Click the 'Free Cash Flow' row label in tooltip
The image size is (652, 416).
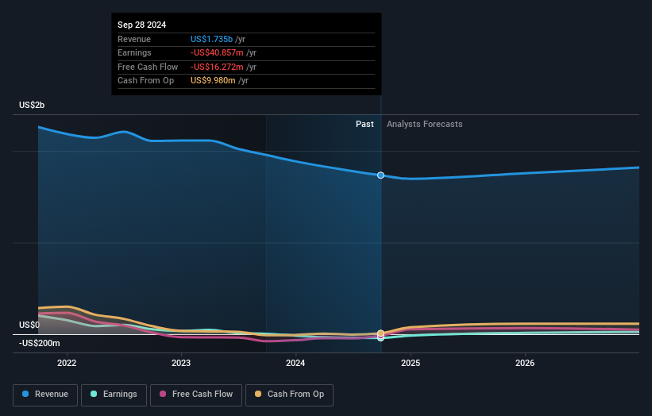pos(148,67)
